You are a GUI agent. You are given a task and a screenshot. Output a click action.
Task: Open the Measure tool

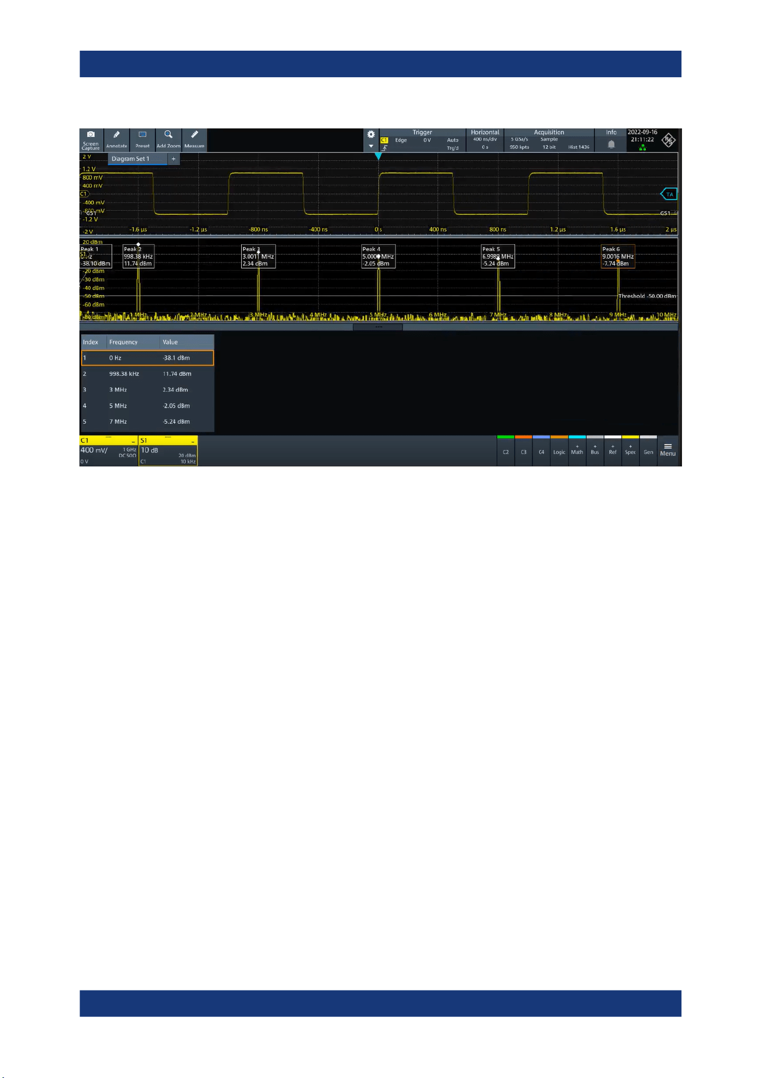click(195, 140)
